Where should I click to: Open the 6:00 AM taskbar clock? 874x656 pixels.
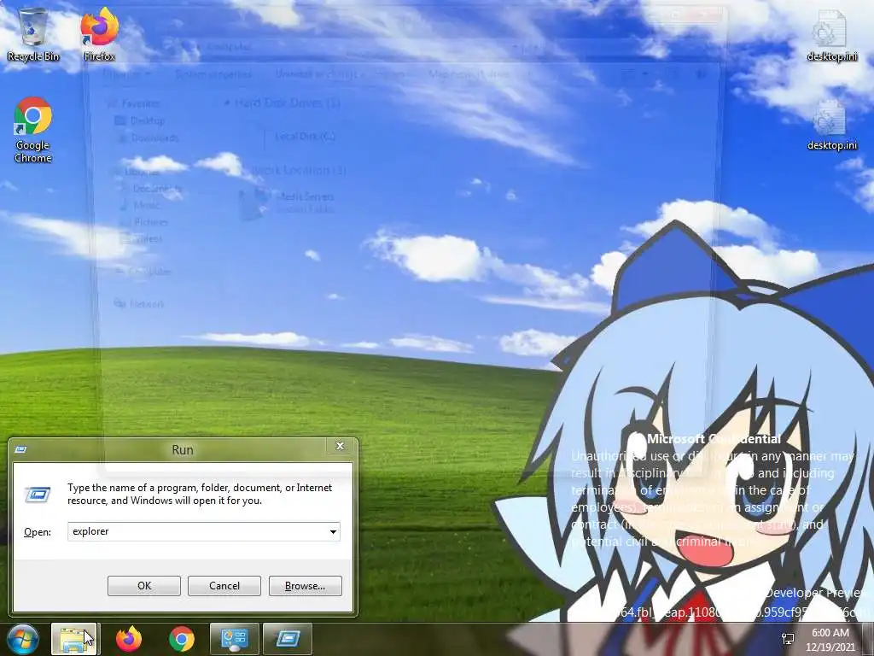830,640
